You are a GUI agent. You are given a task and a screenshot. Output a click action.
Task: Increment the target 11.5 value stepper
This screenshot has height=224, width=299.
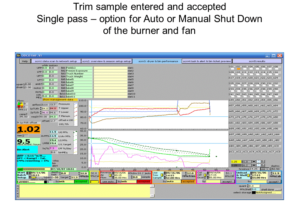point(70,176)
